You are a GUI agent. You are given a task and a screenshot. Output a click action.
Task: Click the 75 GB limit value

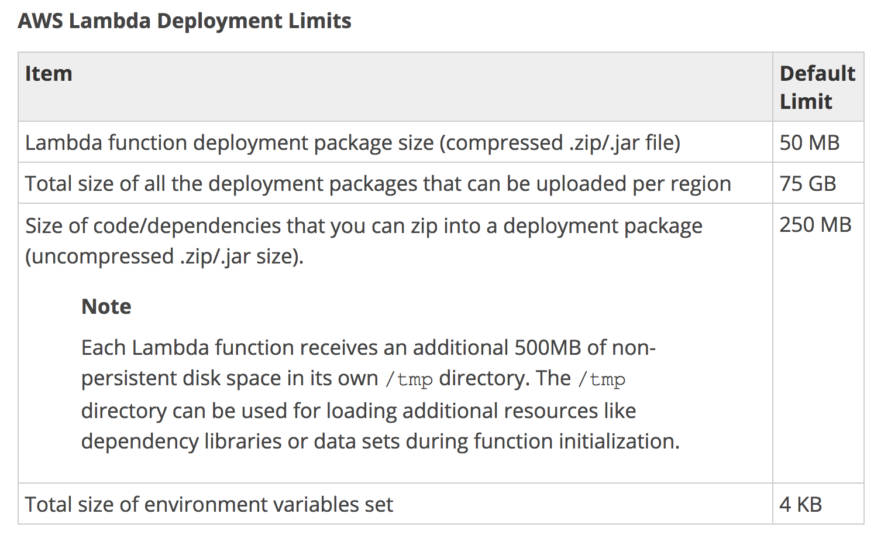pyautogui.click(x=807, y=184)
